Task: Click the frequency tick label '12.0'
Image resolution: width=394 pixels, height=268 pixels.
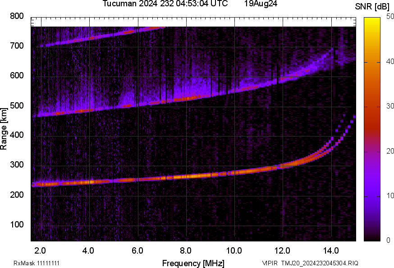Action: tap(283, 251)
